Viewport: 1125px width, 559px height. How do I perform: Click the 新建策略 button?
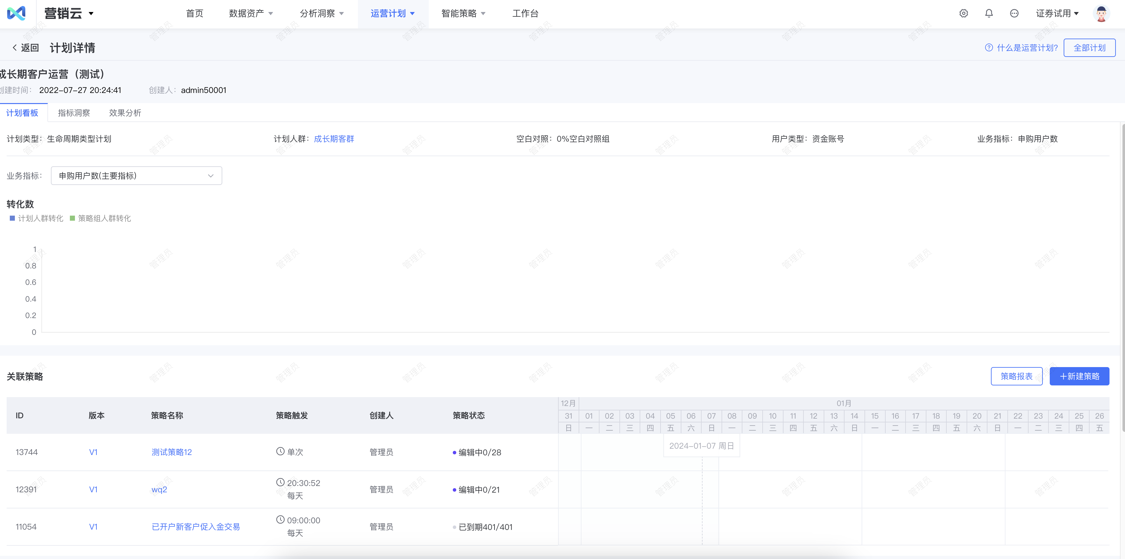[x=1079, y=376]
